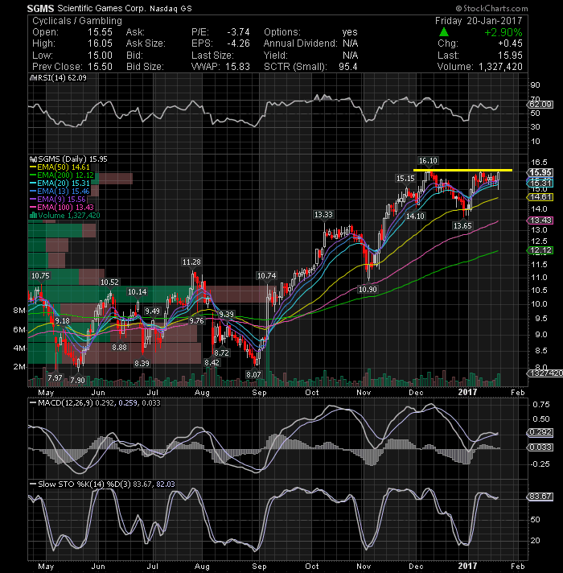Click the P/E value -3.74
The height and width of the screenshot is (573, 563).
tap(238, 32)
